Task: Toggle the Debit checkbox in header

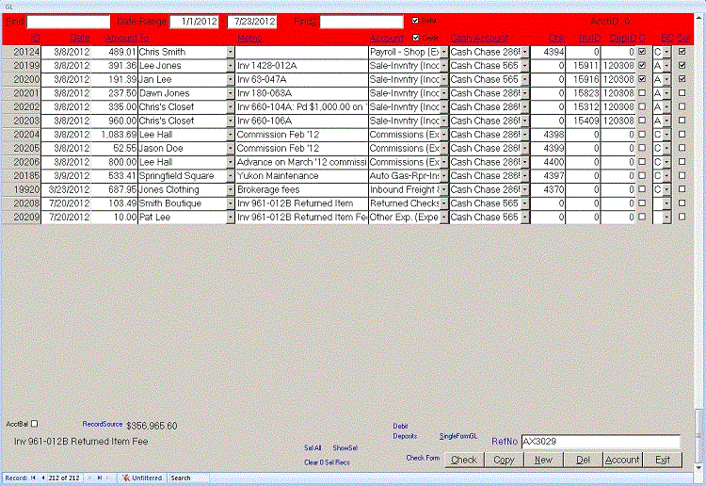Action: click(416, 20)
